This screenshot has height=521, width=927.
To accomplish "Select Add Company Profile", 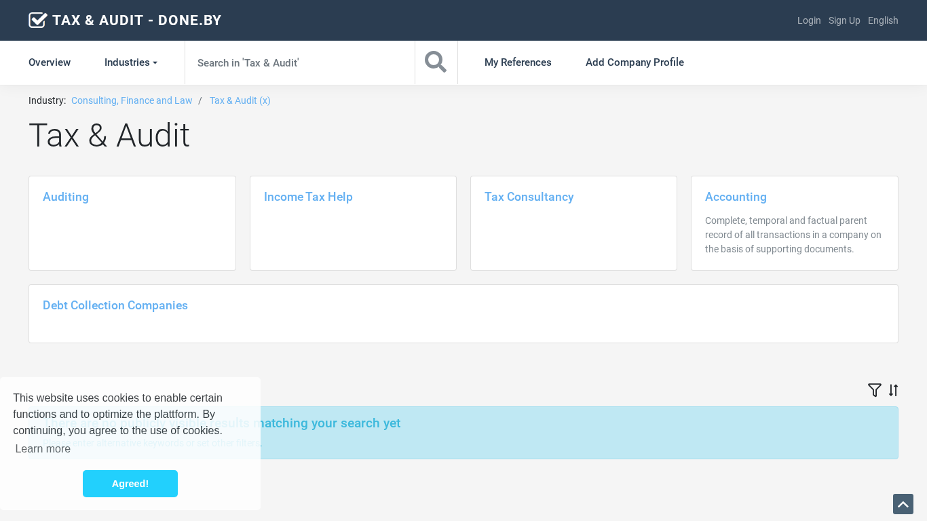I will [x=635, y=62].
